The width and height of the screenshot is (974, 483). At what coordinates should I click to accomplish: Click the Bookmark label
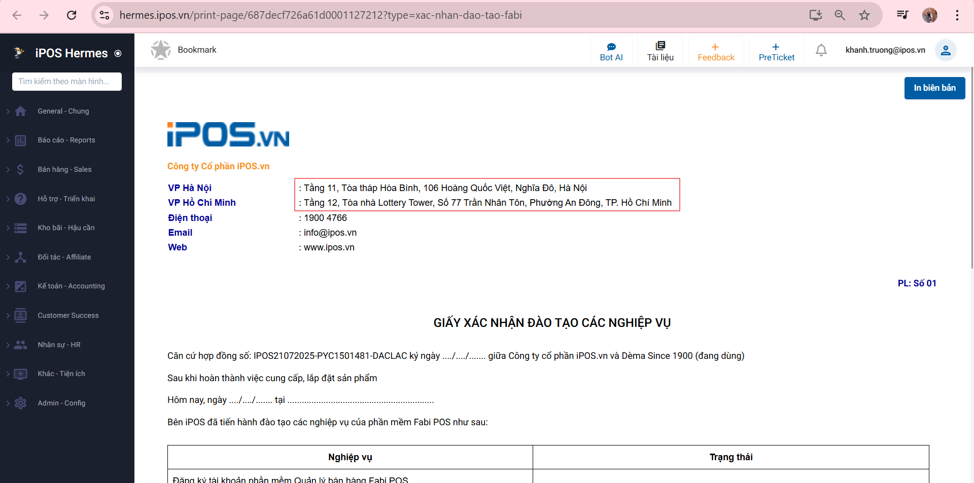[x=197, y=50]
